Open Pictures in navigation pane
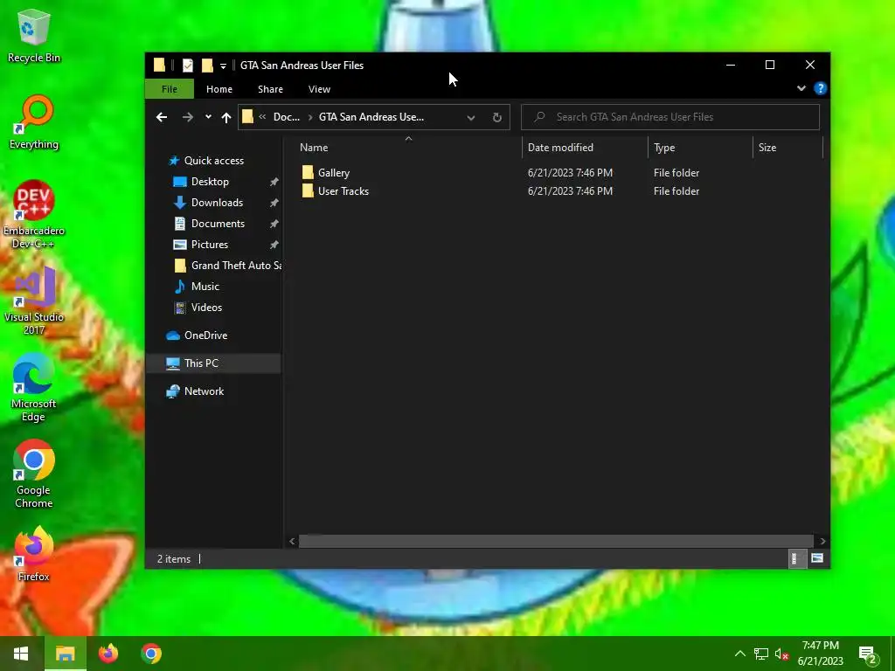Viewport: 895px width, 671px height. click(210, 245)
